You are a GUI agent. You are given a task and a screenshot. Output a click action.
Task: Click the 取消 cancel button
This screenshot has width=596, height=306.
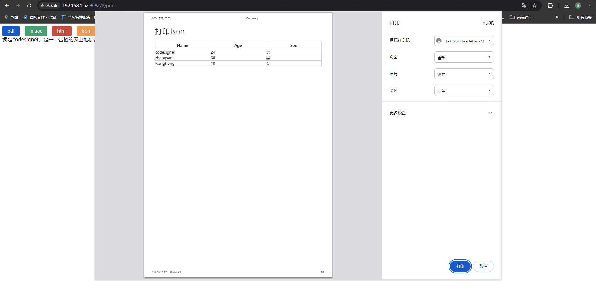(x=483, y=266)
